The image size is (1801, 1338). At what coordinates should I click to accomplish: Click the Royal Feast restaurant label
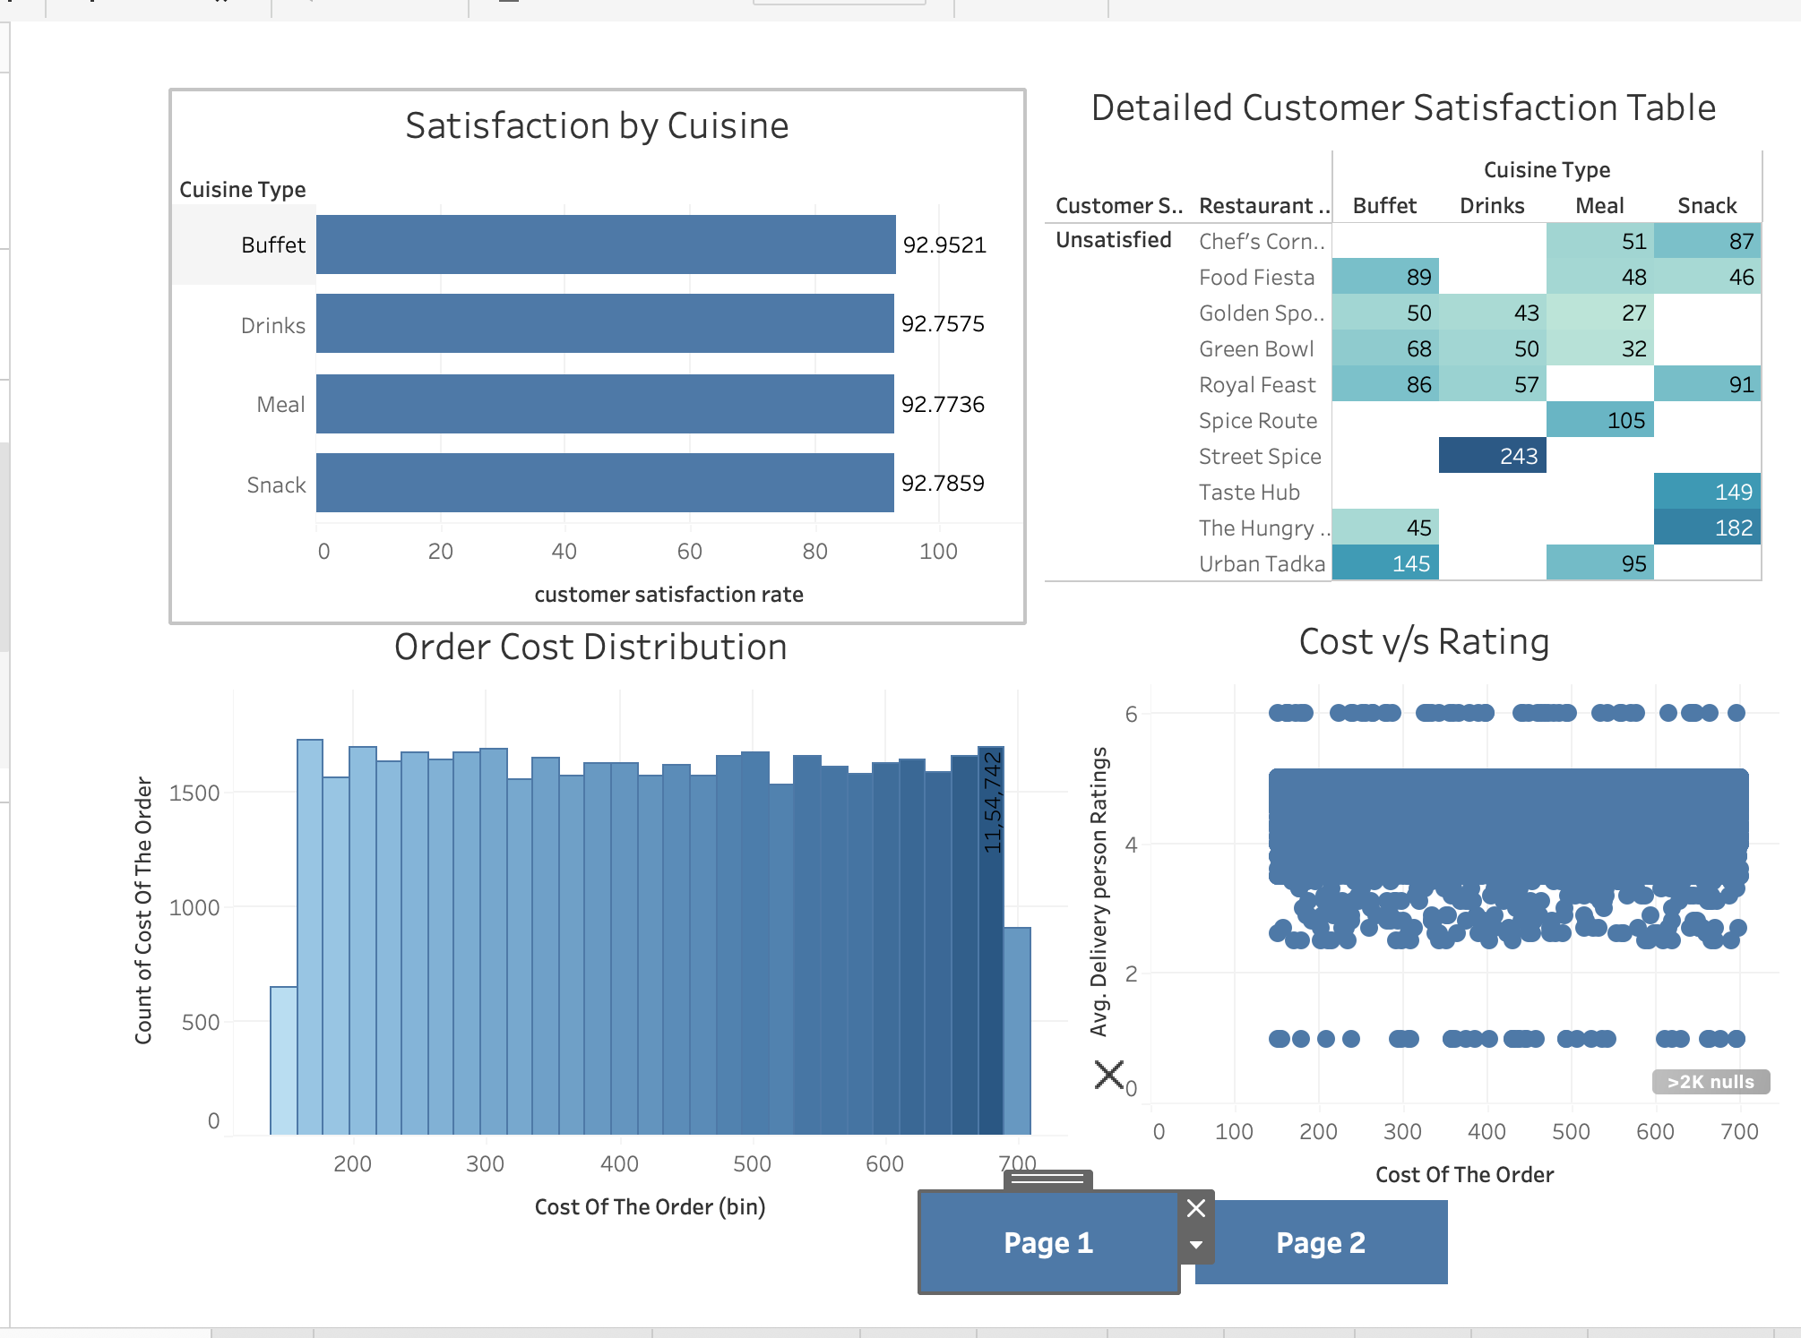(1257, 385)
